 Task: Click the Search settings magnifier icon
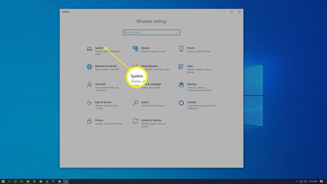pos(135,103)
